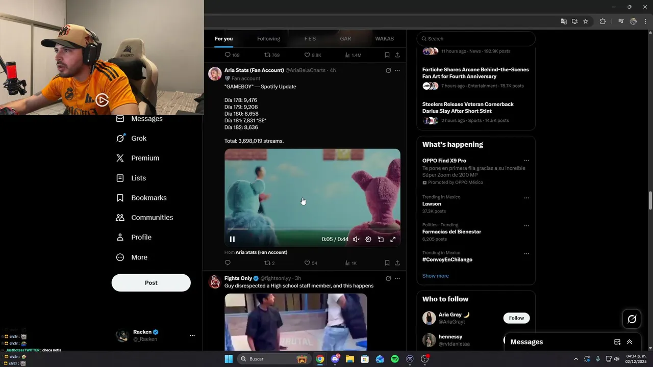Open the Lawson trending topic
This screenshot has height=367, width=653.
(432, 204)
